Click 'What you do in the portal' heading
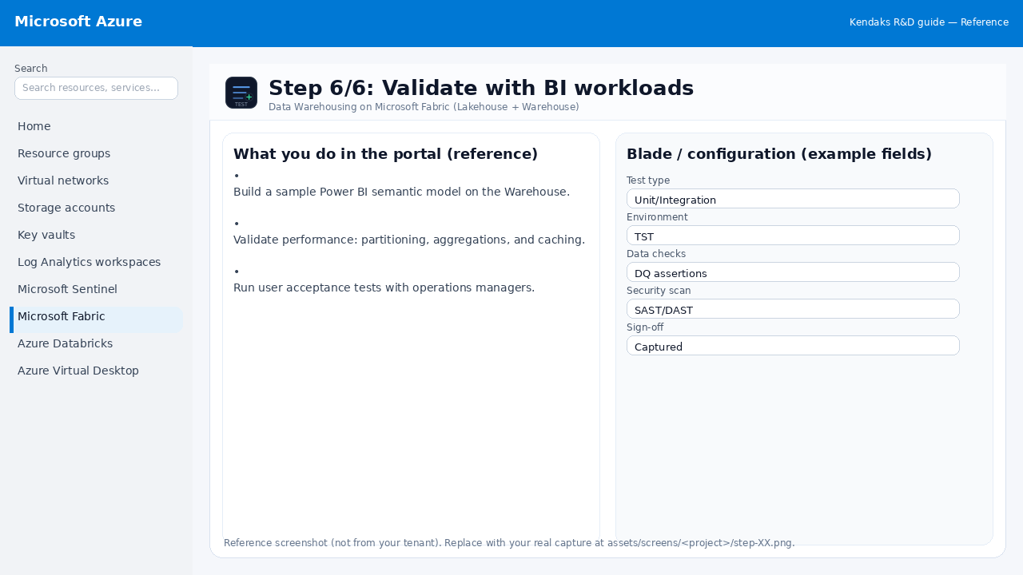 (385, 154)
